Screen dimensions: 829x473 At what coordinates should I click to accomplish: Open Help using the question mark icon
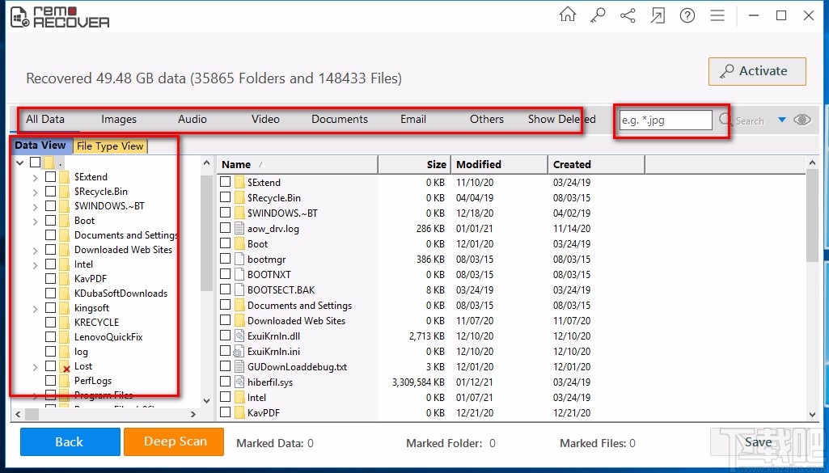(687, 15)
